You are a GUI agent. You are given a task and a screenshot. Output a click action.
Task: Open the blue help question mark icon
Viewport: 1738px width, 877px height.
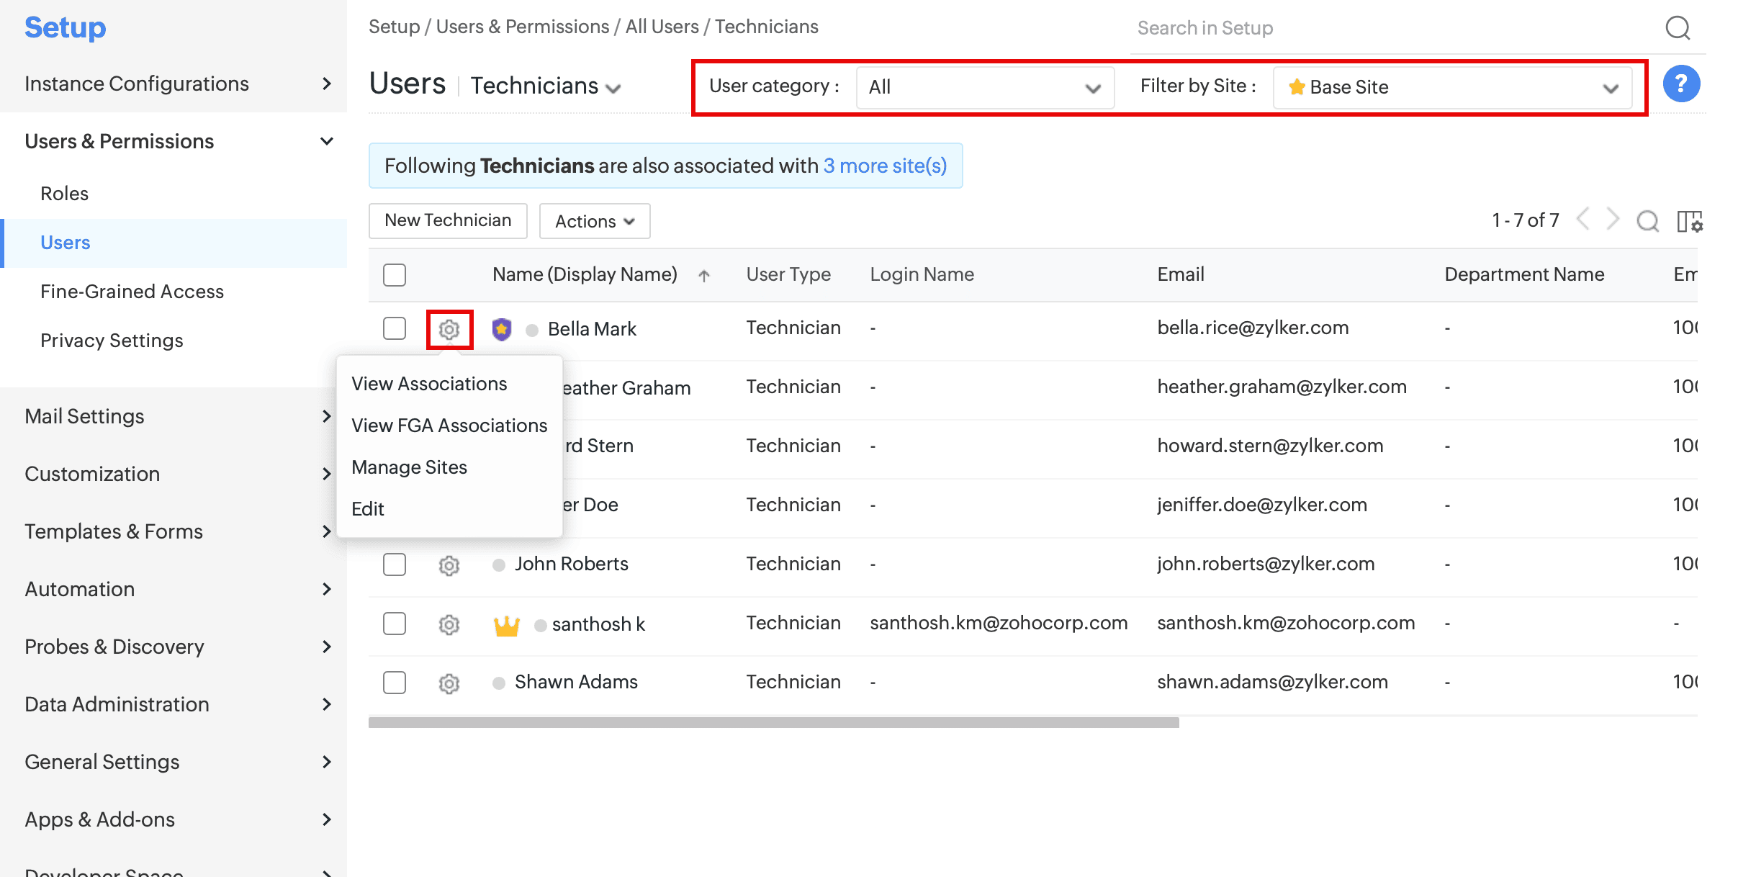(x=1681, y=84)
